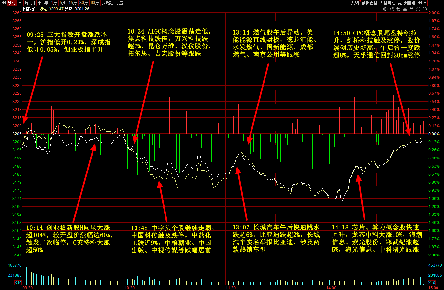Toggle the padlock lock icon
Image resolution: width=444 pixels, height=290 pixels.
click(412, 9)
